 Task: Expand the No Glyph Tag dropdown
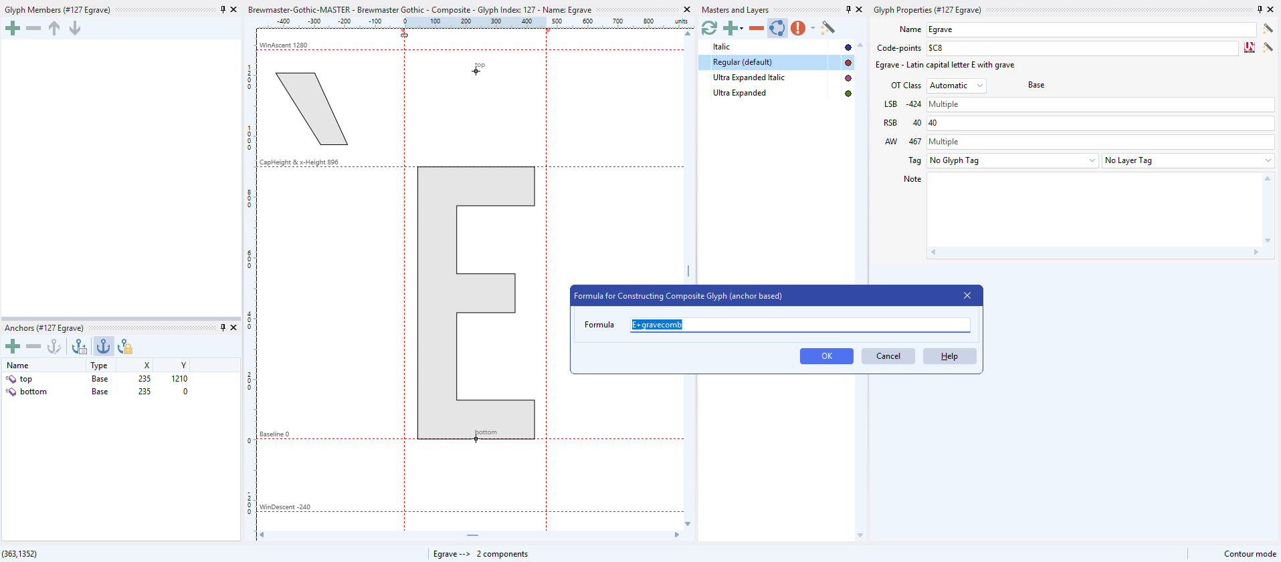click(x=1012, y=160)
